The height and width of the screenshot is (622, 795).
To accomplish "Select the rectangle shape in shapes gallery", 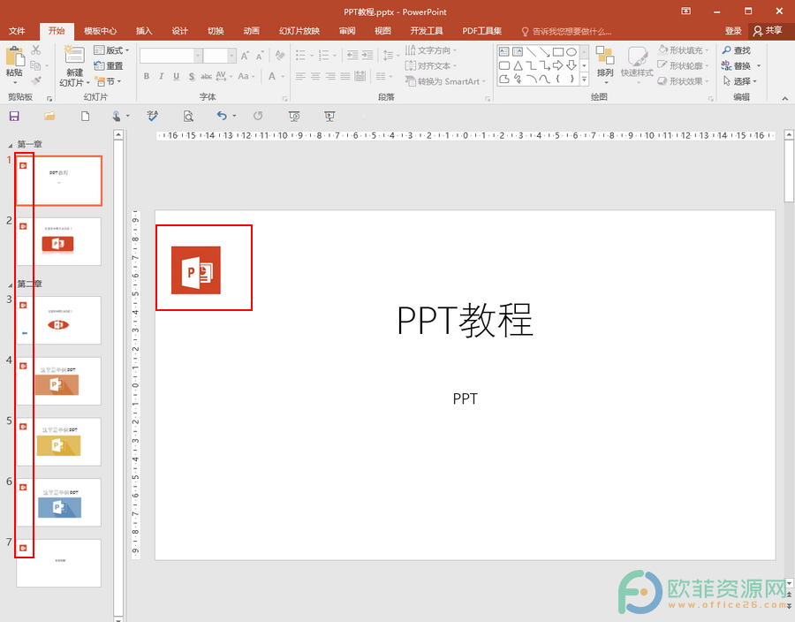I will click(557, 52).
